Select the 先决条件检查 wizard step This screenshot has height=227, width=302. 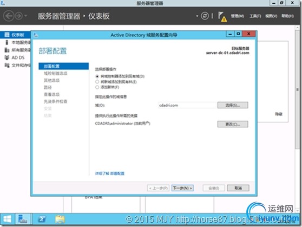click(x=55, y=101)
